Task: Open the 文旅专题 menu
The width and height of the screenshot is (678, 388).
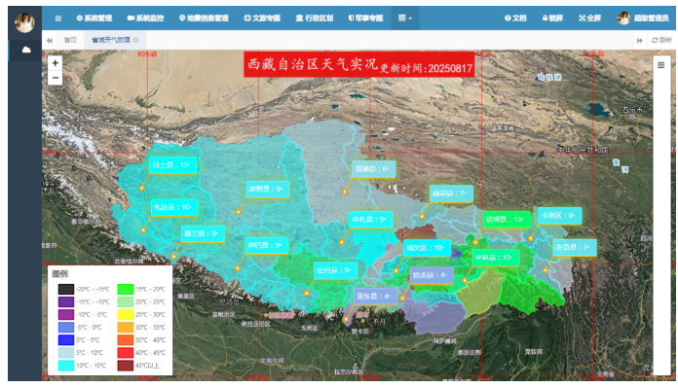Action: [x=262, y=18]
